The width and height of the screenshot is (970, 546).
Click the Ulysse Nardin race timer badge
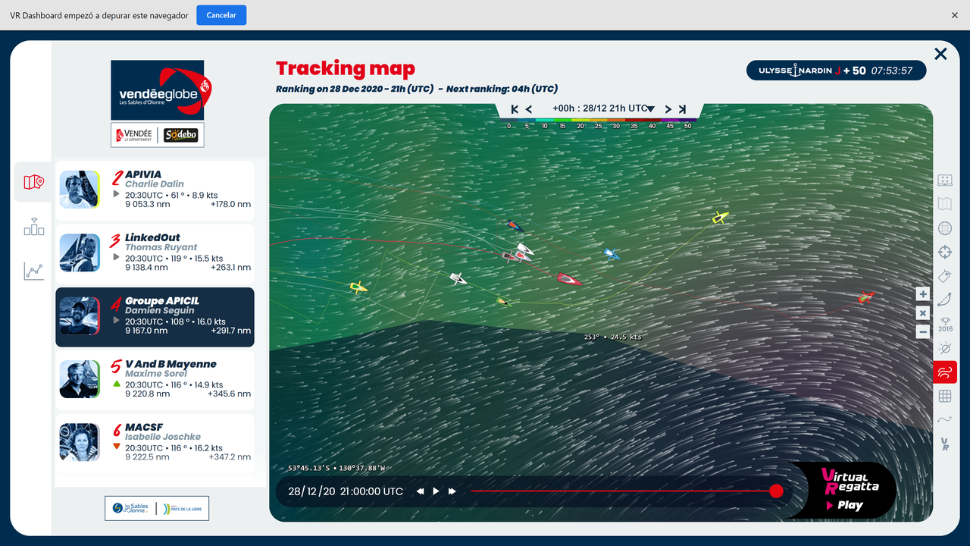tap(837, 71)
